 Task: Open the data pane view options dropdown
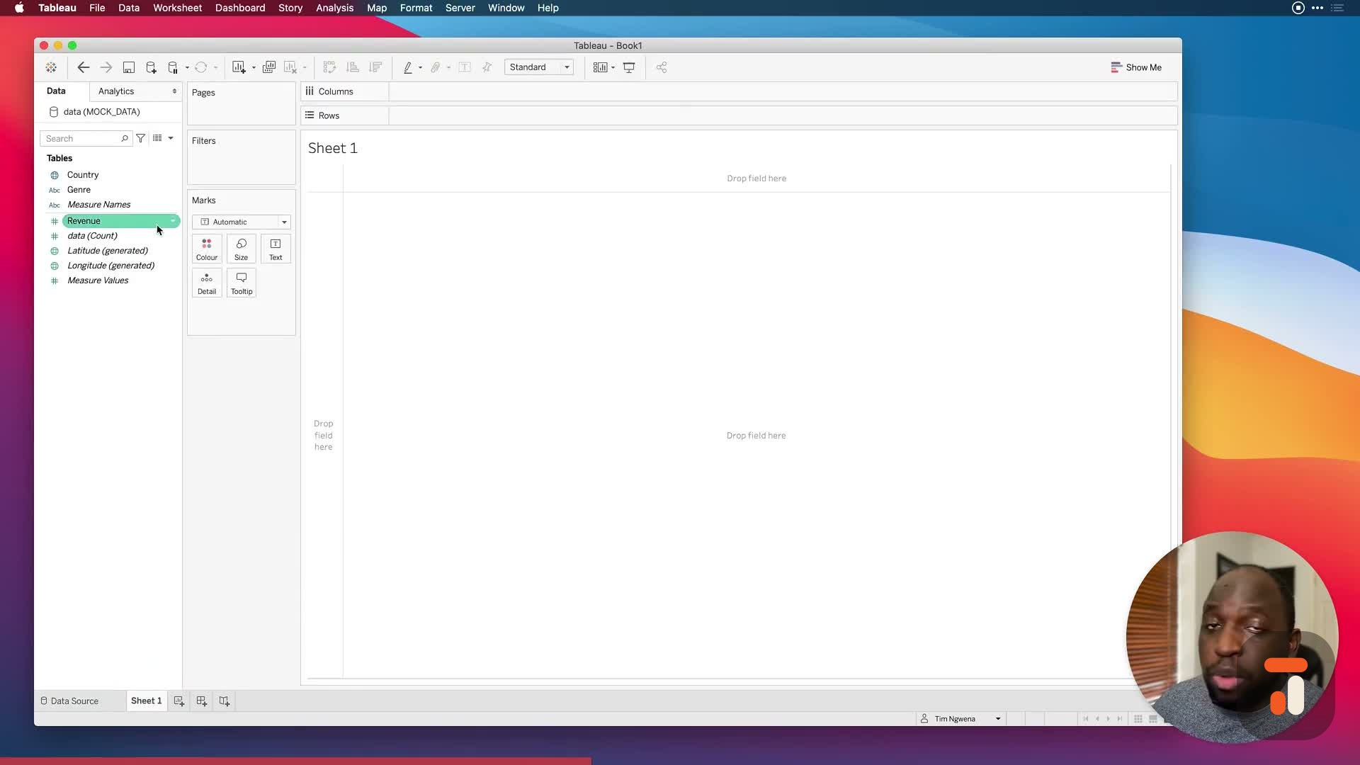coord(171,138)
